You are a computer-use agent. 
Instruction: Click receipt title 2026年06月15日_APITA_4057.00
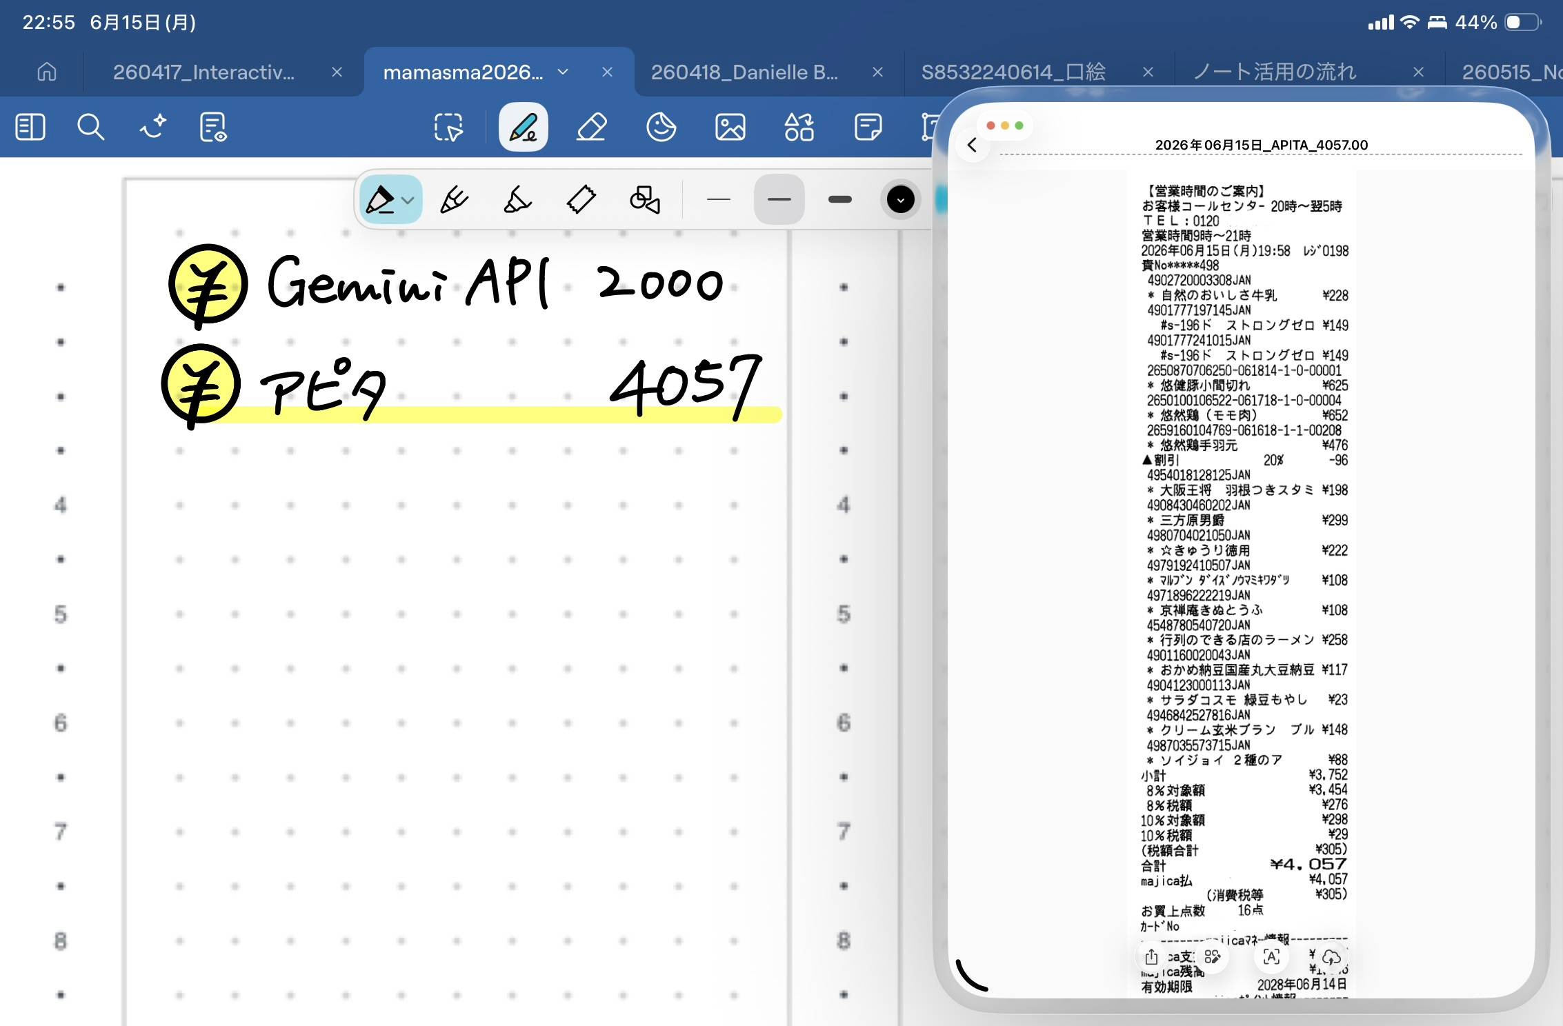pyautogui.click(x=1261, y=145)
